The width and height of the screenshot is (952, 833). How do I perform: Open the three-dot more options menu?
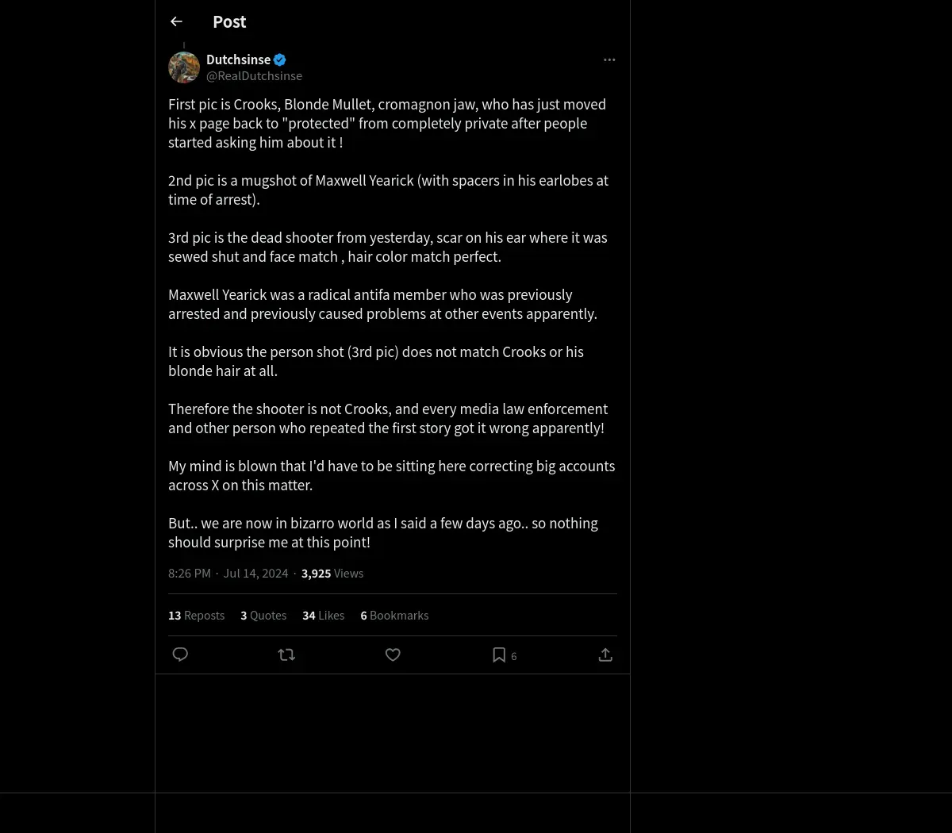609,59
